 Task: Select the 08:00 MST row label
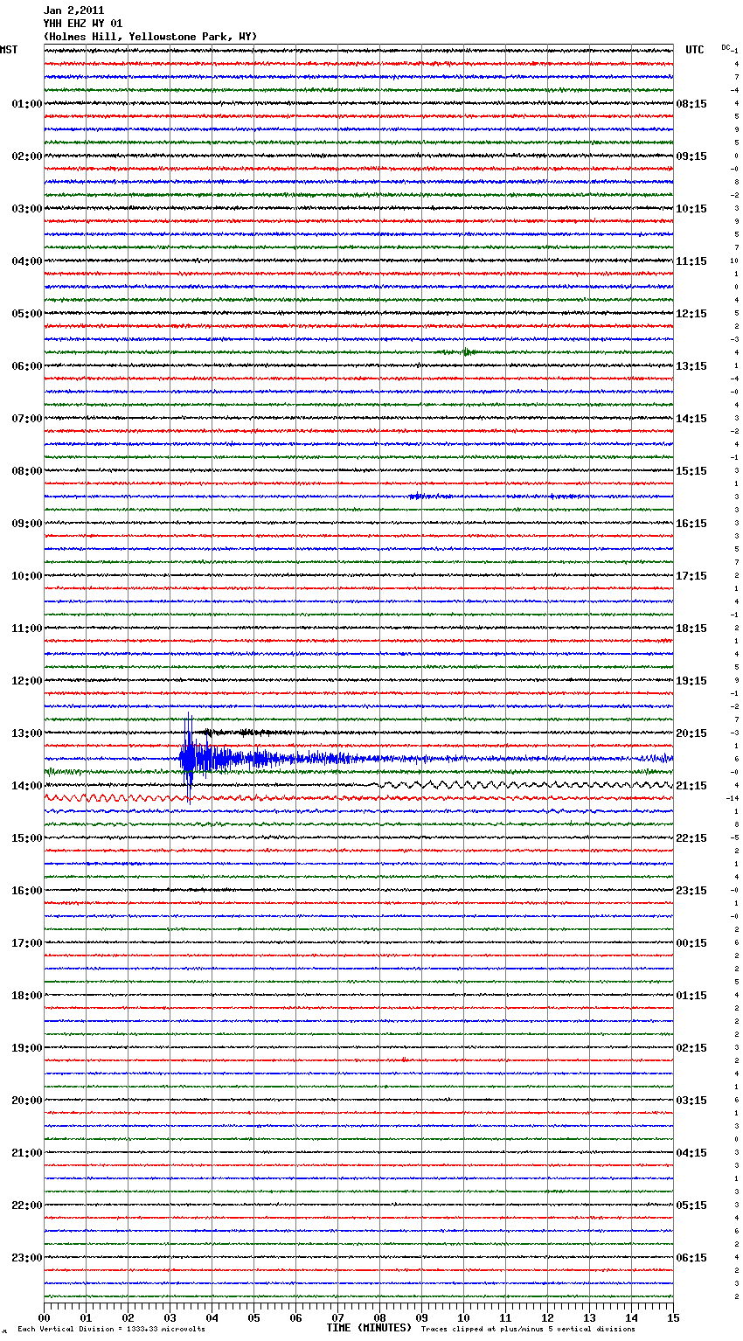tap(27, 471)
